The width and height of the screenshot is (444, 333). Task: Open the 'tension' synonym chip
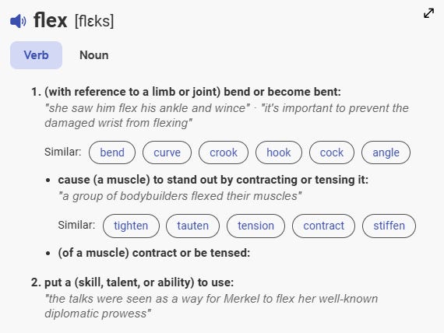coord(256,226)
